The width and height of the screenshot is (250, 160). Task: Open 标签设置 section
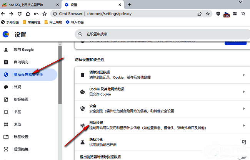(x=29, y=137)
